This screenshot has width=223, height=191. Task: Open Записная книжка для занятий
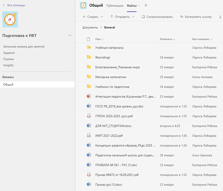click(24, 46)
